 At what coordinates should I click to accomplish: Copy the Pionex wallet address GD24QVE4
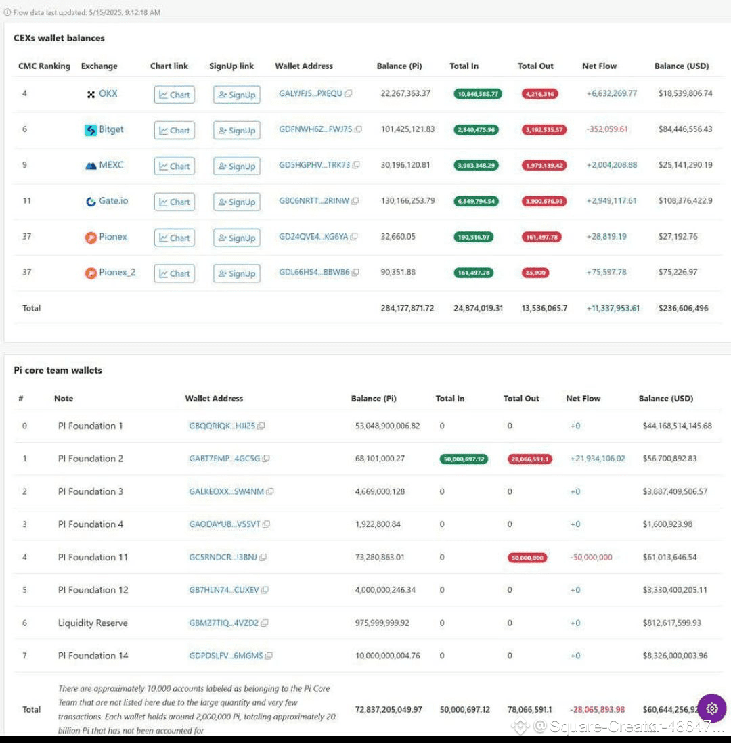354,236
